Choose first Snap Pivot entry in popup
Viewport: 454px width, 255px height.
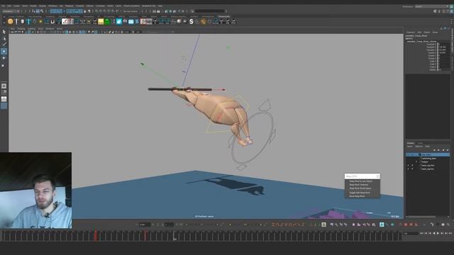(x=361, y=181)
